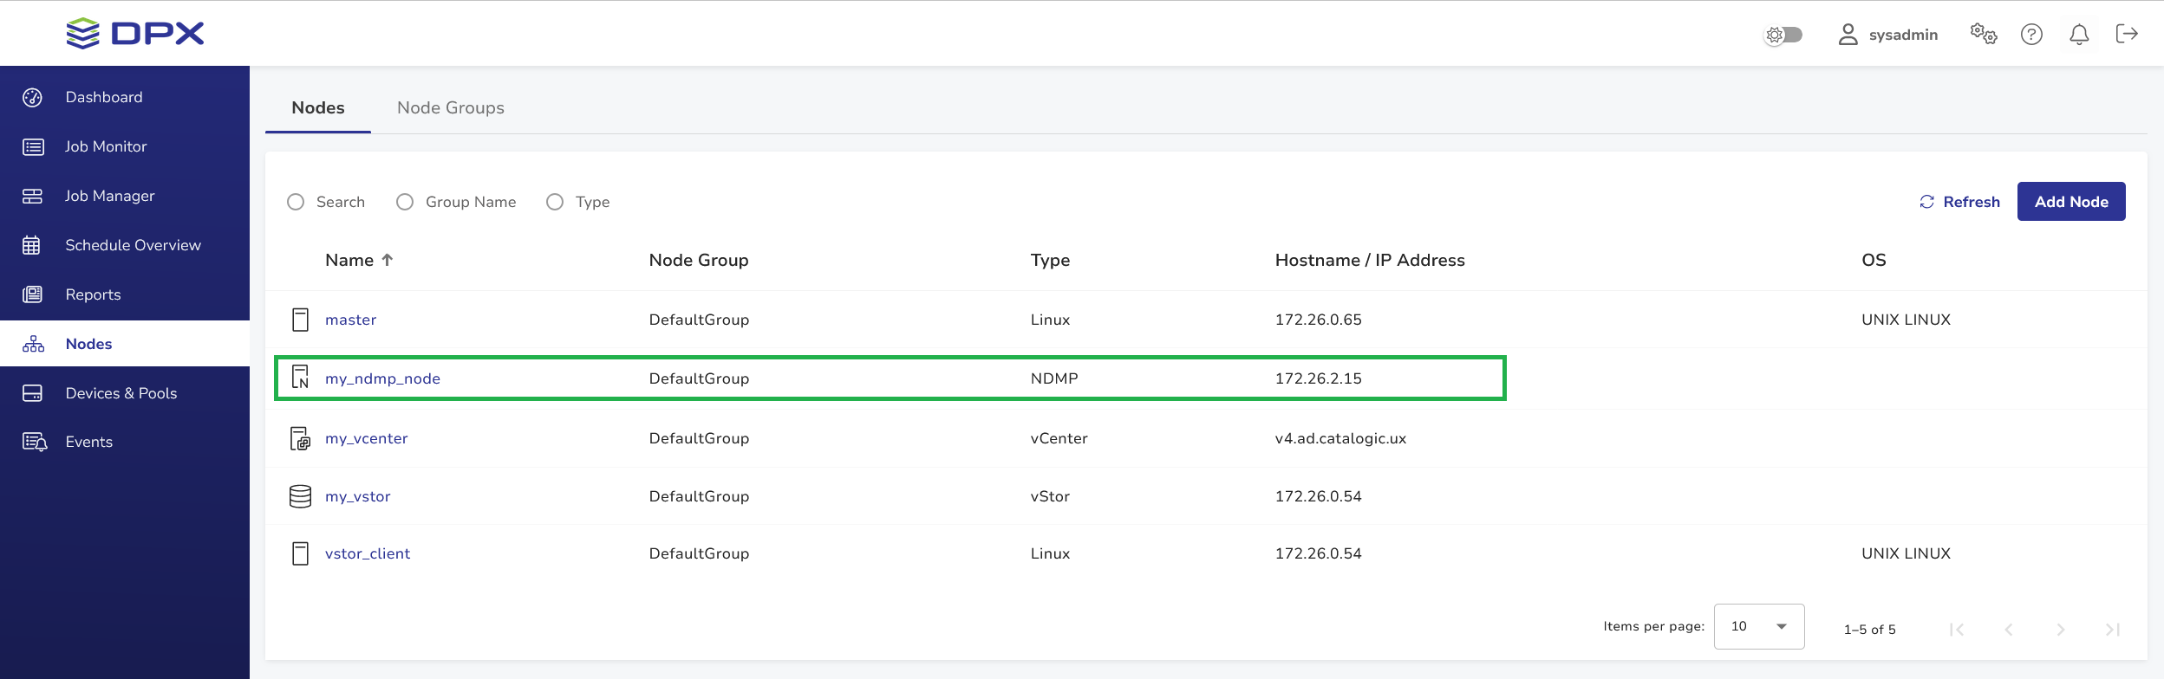Click the my_vcenter node icon
The height and width of the screenshot is (679, 2164).
tap(300, 438)
